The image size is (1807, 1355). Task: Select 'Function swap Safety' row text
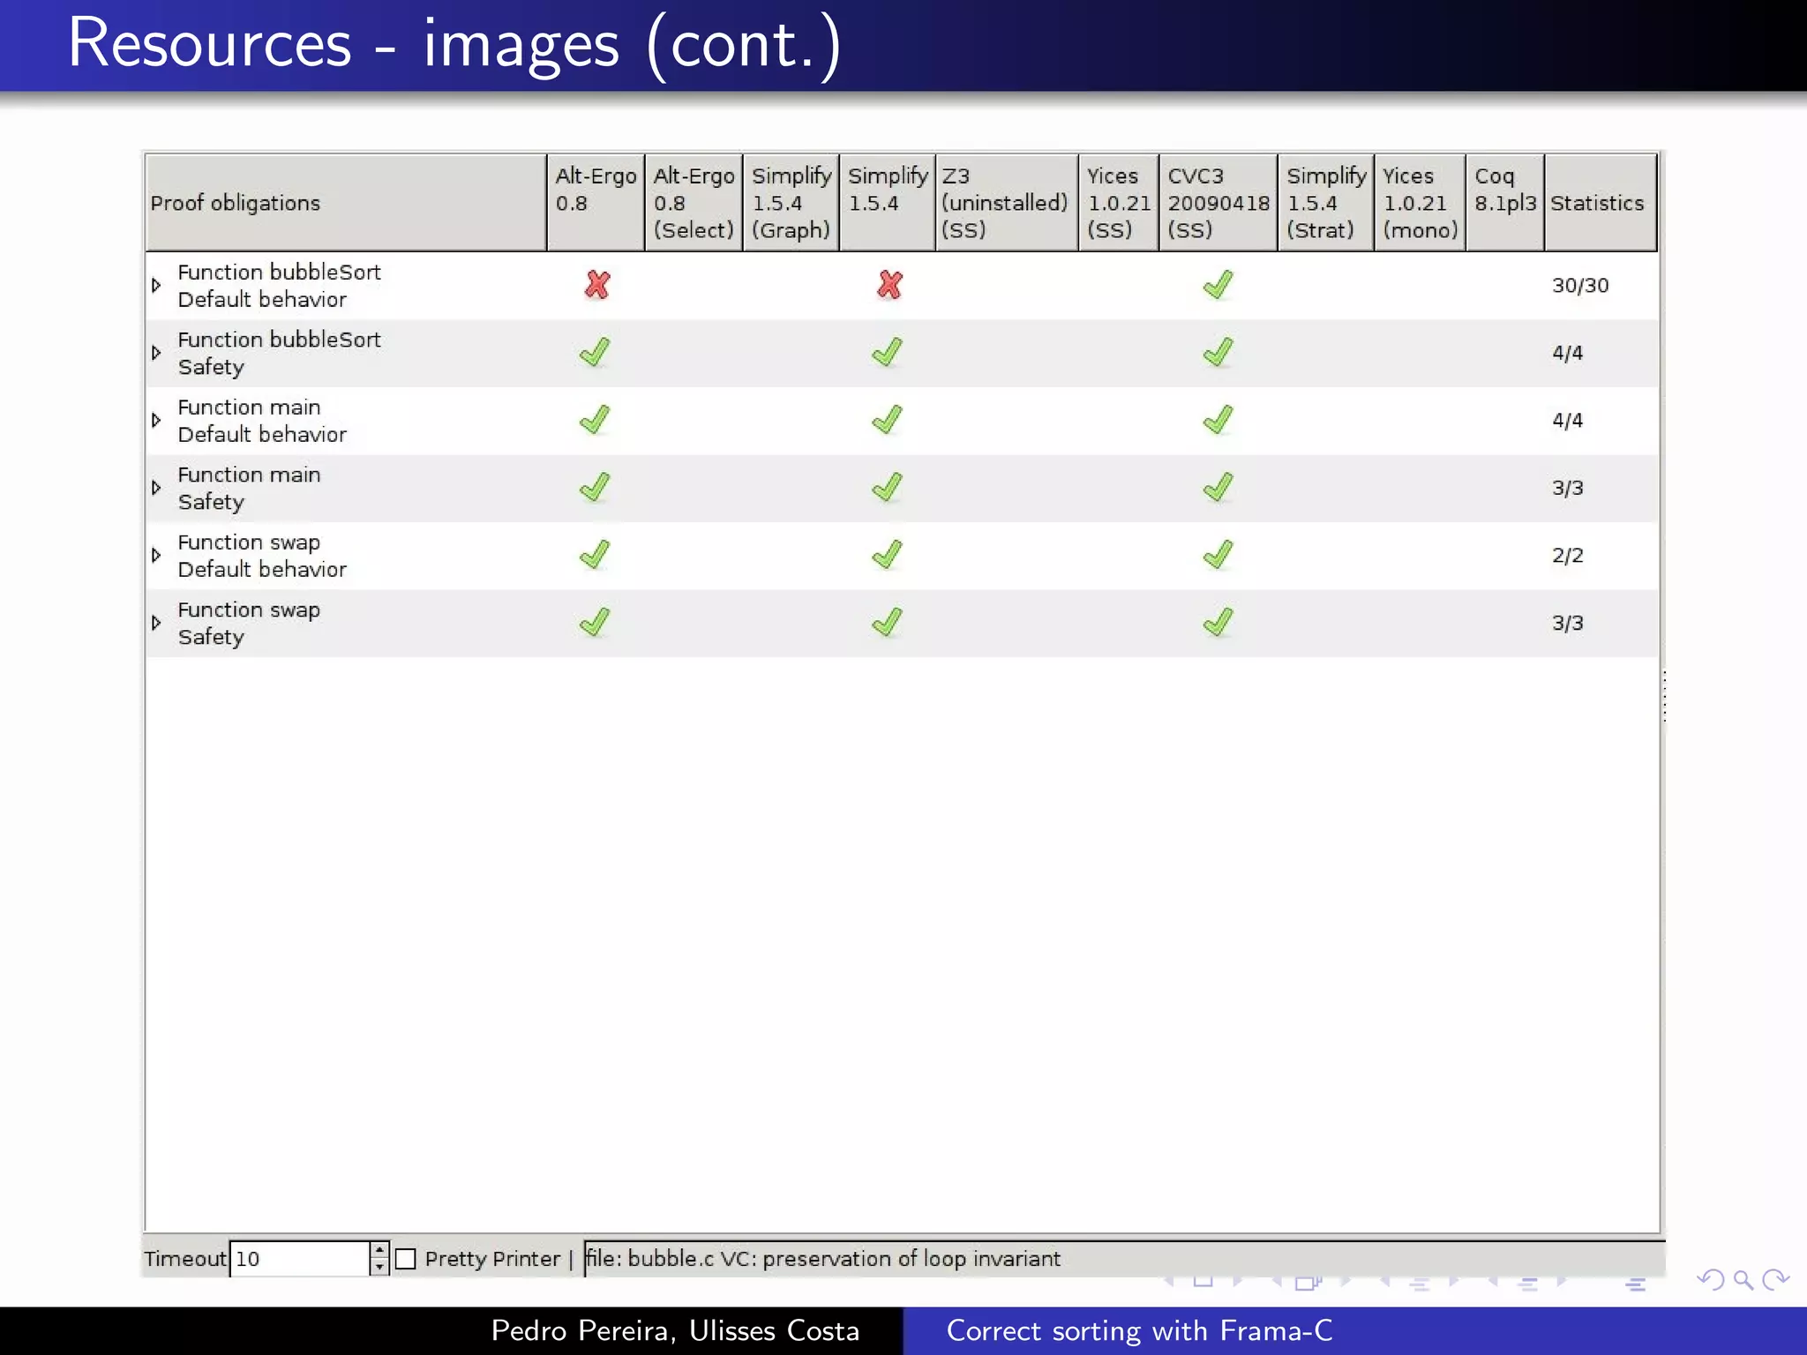[249, 623]
